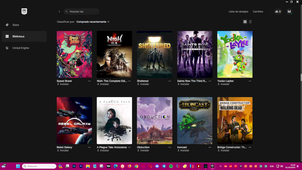Open the friends list icon
The height and width of the screenshot is (170, 302).
coord(278,12)
